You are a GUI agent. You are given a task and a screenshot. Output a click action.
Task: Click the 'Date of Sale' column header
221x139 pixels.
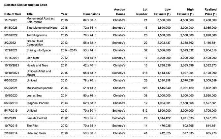pyautogui.click(x=13, y=14)
